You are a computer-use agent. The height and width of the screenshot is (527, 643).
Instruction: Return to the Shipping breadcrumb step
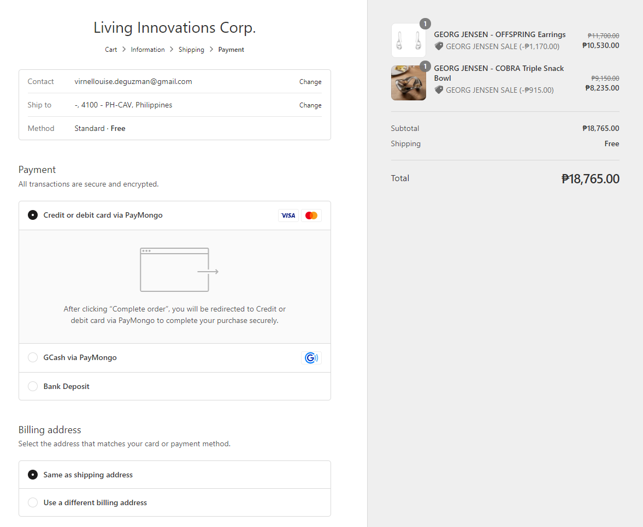click(191, 50)
